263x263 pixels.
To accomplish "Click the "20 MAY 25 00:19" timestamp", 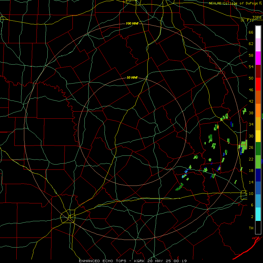I will [167, 261].
